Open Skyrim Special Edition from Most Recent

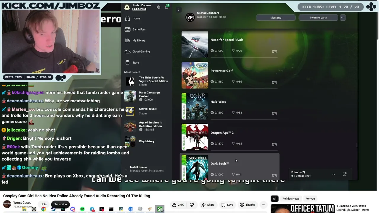[x=147, y=81]
